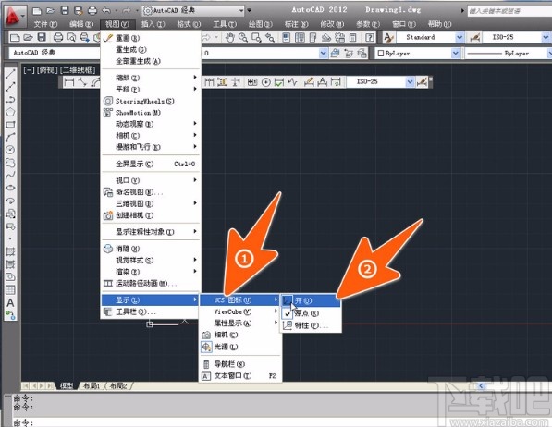Select the Ellipse tool in draw toolbar
This screenshot has height=427, width=552.
click(10, 188)
